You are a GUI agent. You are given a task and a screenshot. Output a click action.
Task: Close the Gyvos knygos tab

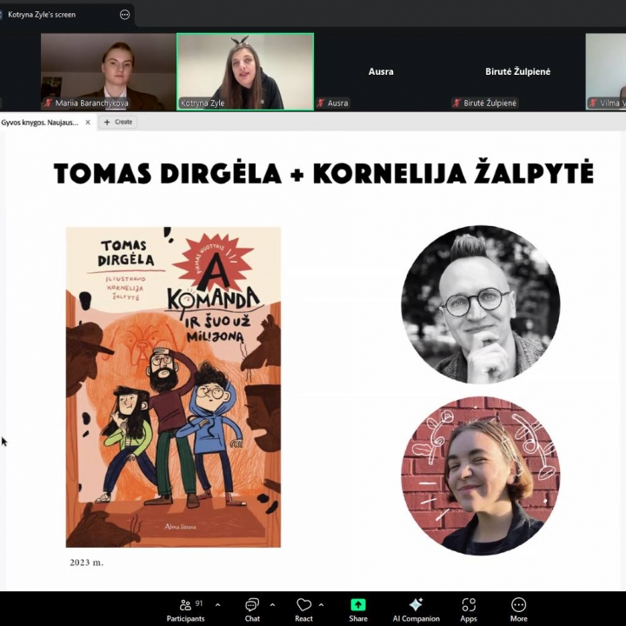[87, 123]
